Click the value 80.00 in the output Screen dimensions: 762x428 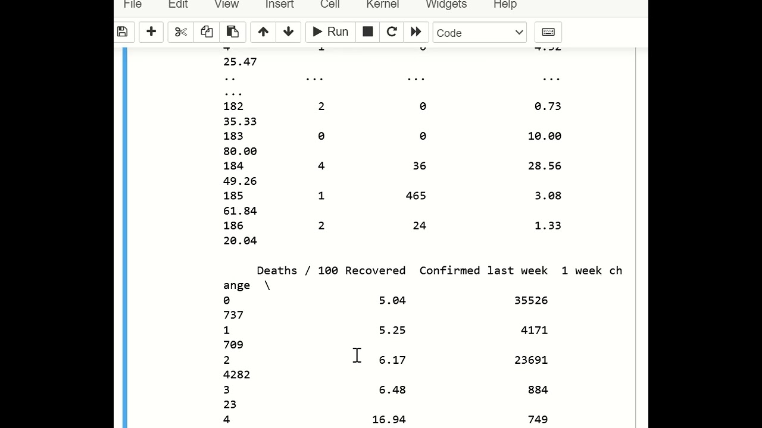[x=240, y=151]
